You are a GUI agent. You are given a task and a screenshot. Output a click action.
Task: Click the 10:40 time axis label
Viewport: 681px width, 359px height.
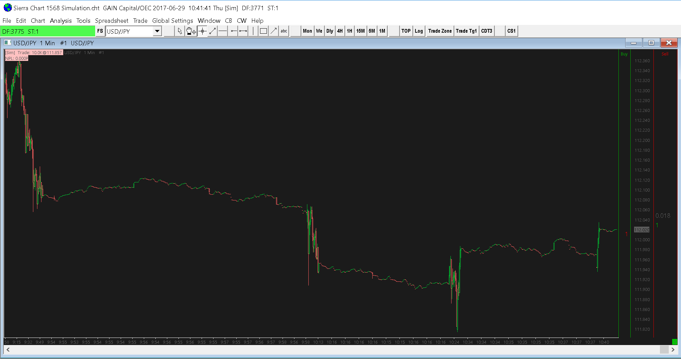(x=604, y=342)
